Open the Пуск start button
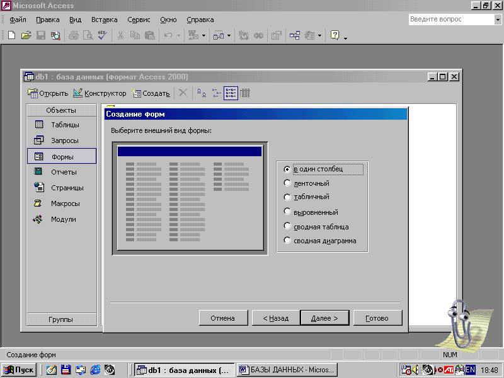 coord(19,370)
